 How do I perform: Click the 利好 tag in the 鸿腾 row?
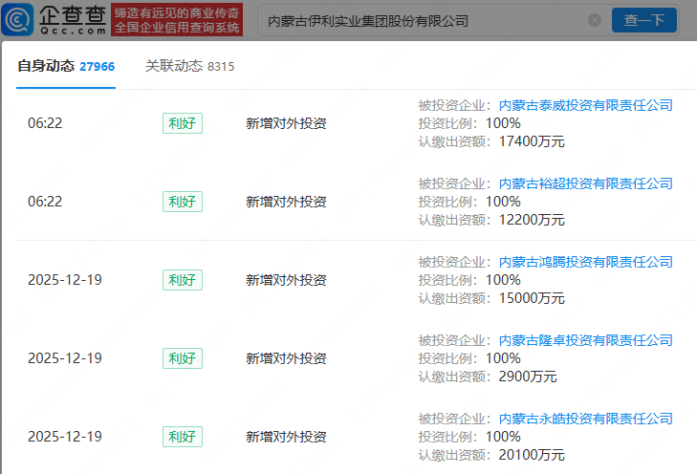coord(182,280)
